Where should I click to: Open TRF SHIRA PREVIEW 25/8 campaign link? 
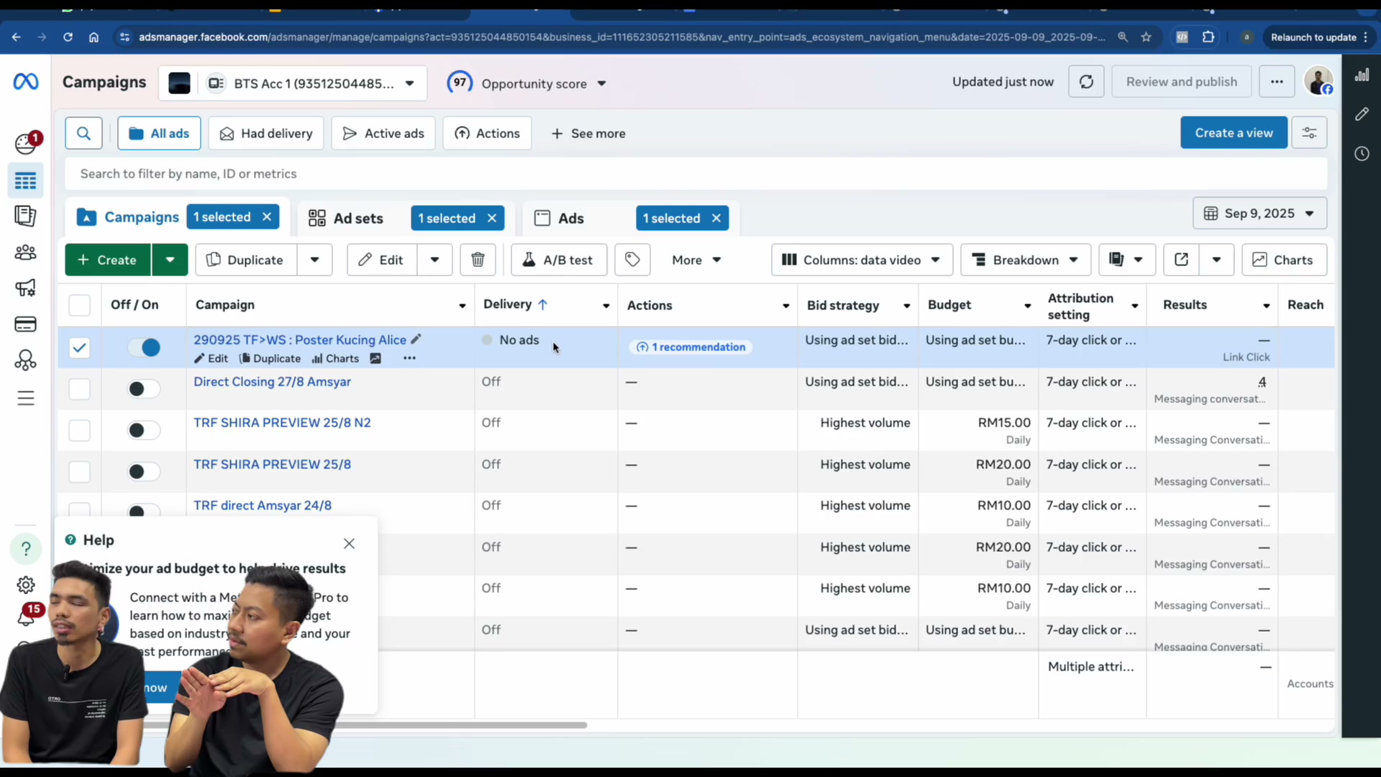[x=272, y=464]
